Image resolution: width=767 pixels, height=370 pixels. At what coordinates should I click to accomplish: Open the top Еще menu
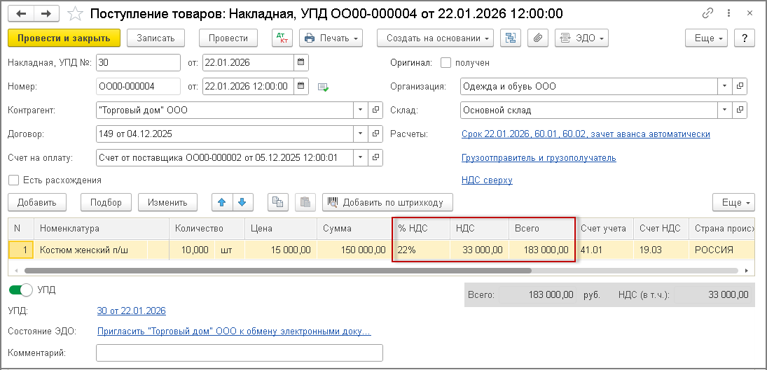(x=706, y=38)
